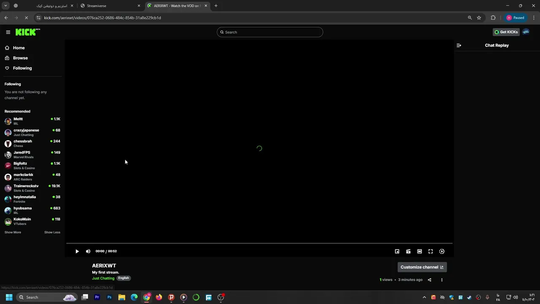Click the address bar URL
Image resolution: width=540 pixels, height=304 pixels.
click(103, 18)
